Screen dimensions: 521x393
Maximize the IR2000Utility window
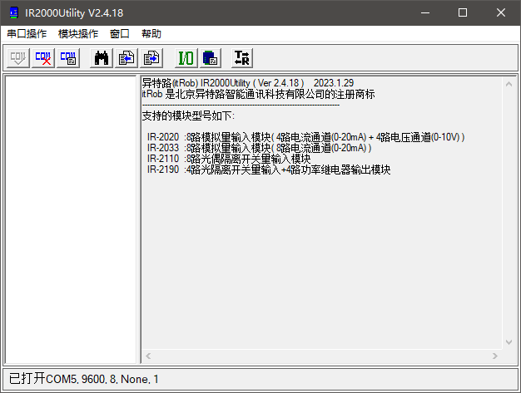[463, 13]
